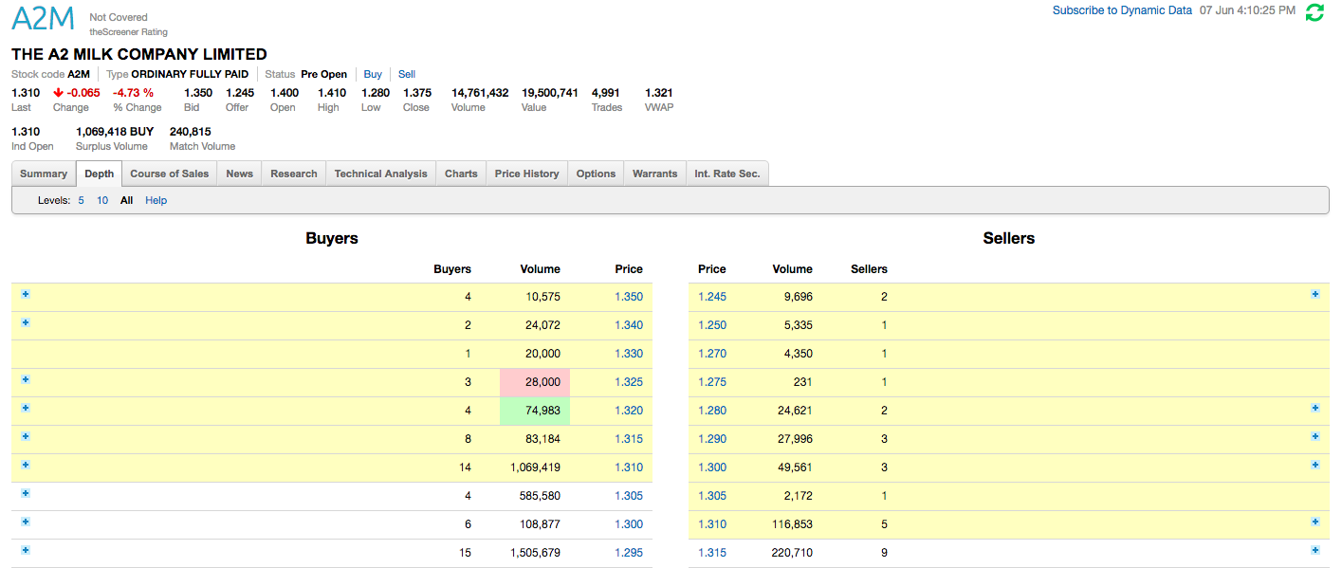Click the Match Volume value 240,815
The width and height of the screenshot is (1342, 568).
click(x=191, y=132)
